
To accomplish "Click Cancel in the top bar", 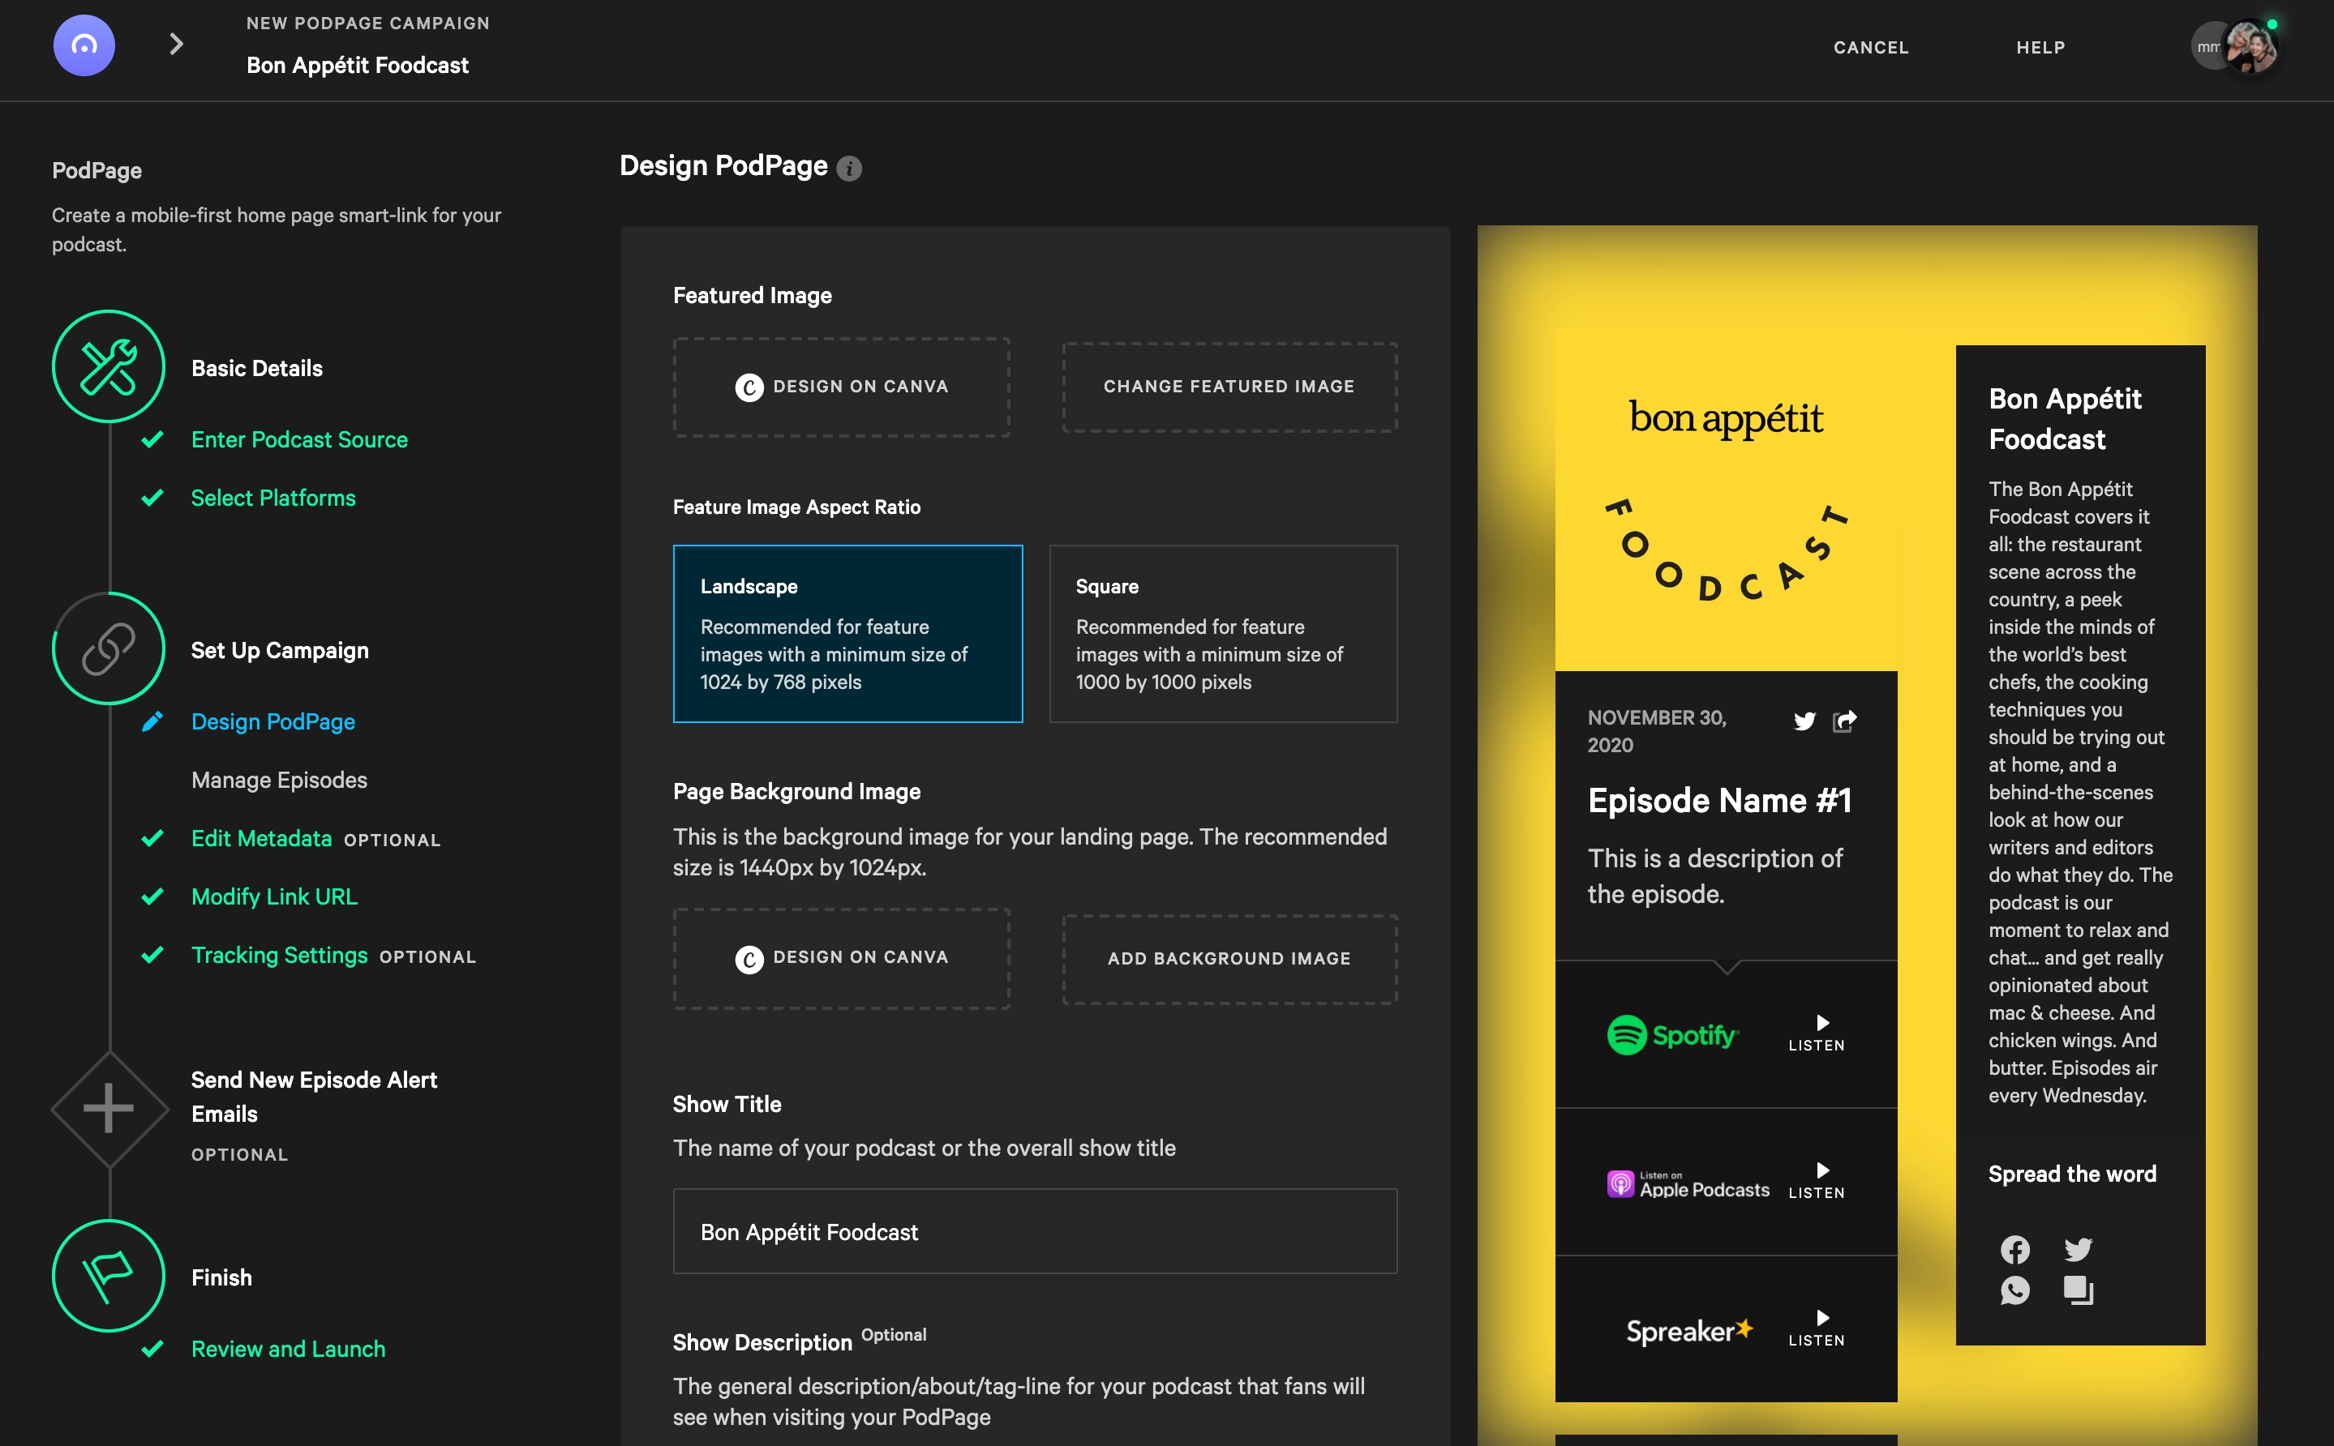I will [1871, 47].
